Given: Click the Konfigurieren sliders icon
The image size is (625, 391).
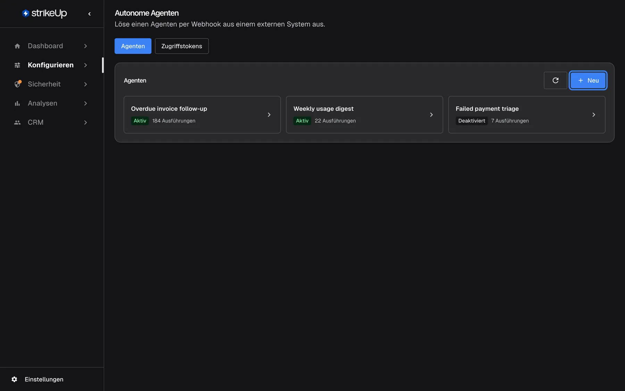Looking at the screenshot, I should click(x=17, y=65).
